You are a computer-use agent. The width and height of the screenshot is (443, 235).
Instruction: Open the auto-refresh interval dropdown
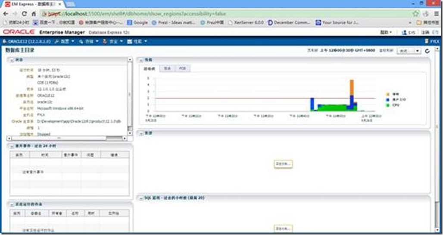409,51
